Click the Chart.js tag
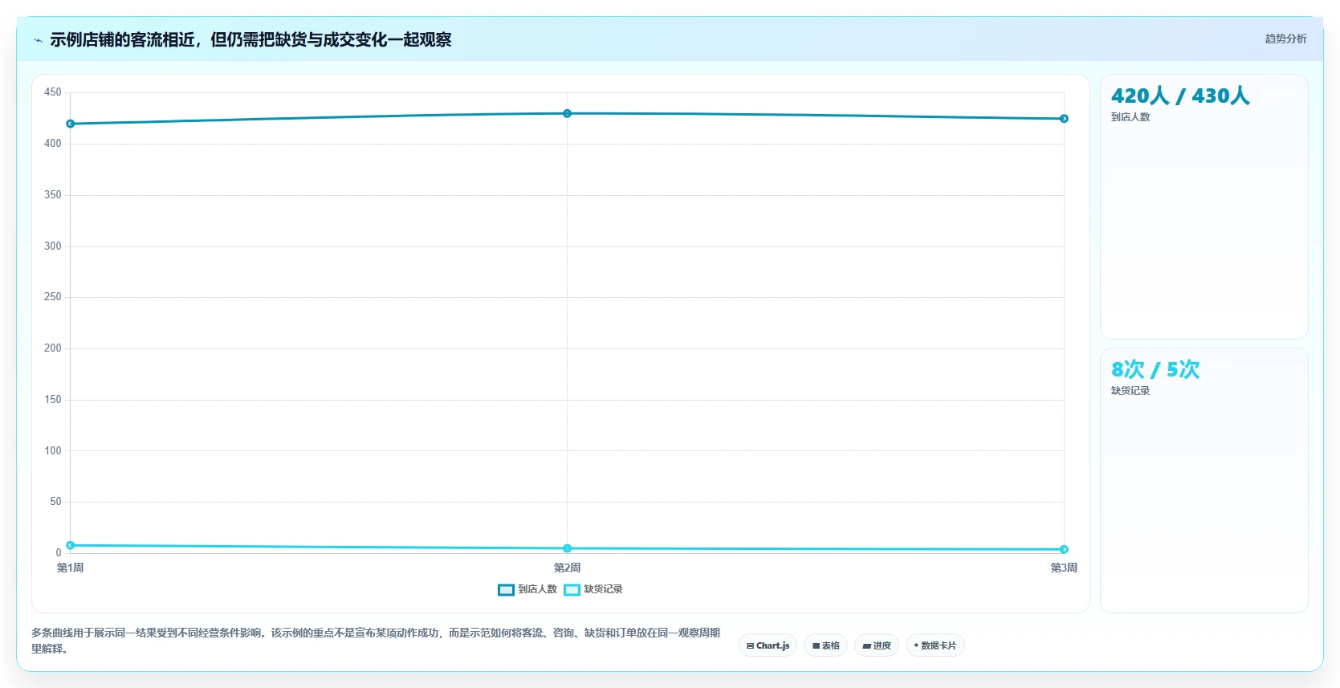The width and height of the screenshot is (1340, 688). point(768,645)
